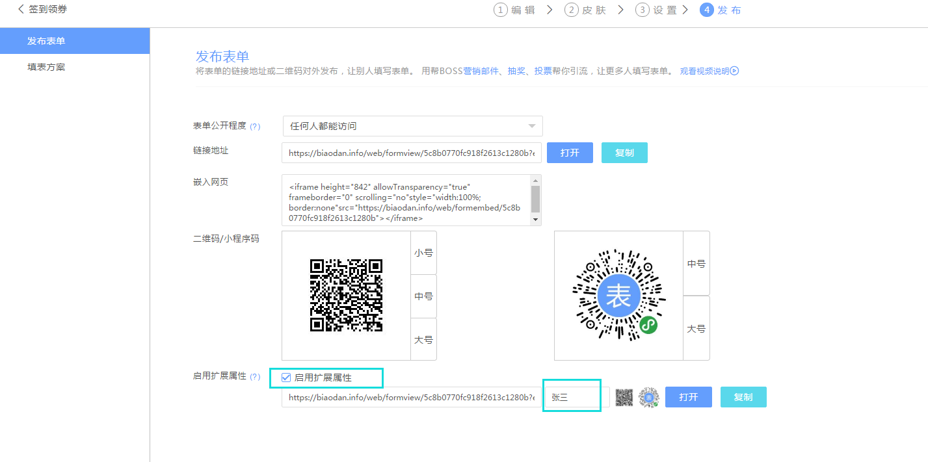Click the mini-program code image

(618, 296)
